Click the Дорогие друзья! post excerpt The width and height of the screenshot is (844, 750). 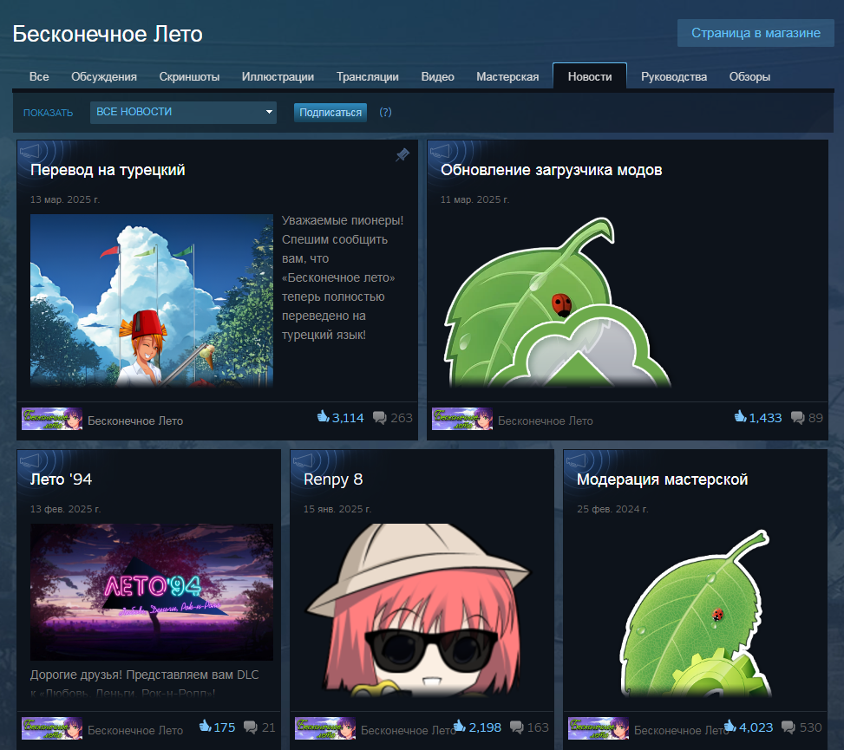[144, 683]
